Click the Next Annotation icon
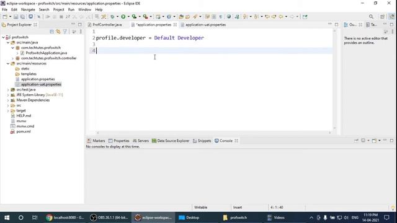 click(x=245, y=17)
